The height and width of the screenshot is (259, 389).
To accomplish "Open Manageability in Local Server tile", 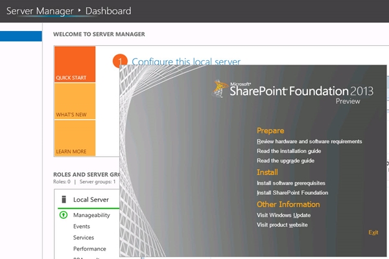I will pos(91,215).
